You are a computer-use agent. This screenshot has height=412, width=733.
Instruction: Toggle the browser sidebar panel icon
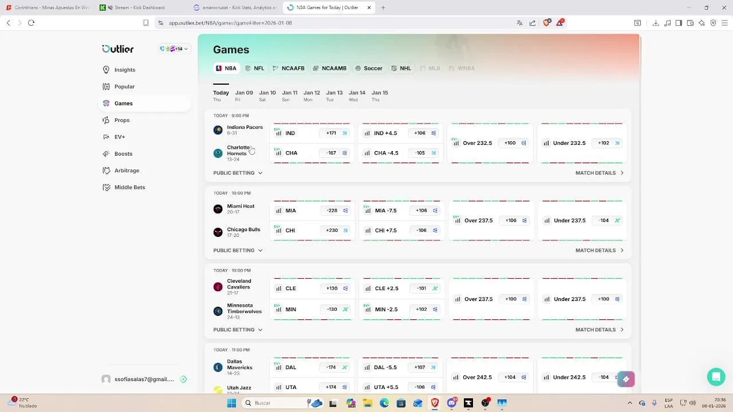679,23
